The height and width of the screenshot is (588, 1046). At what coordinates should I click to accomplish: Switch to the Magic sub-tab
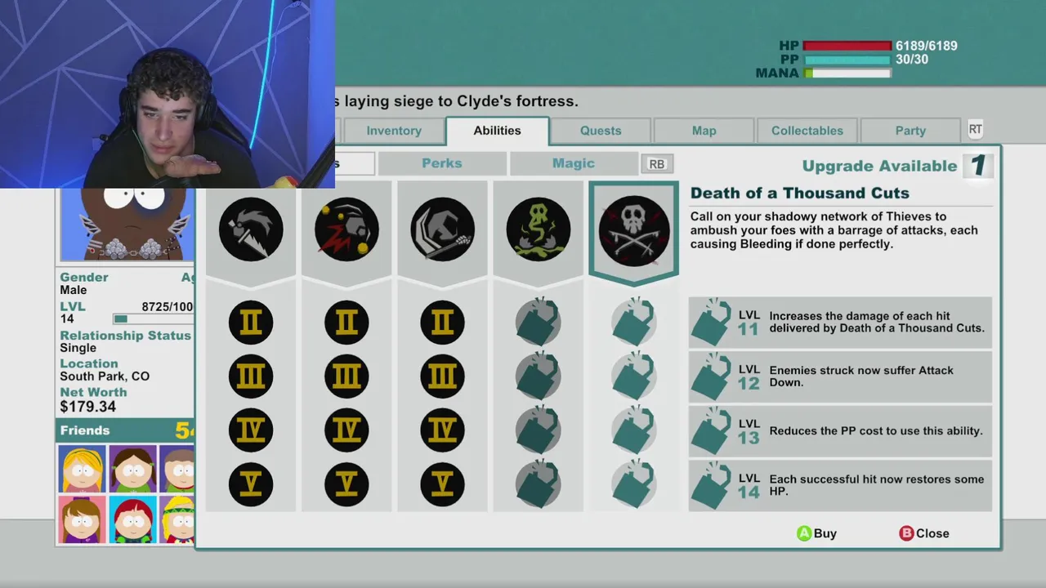574,163
